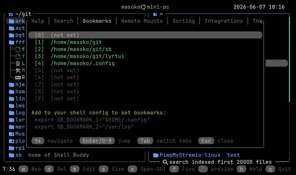Click the Makefile tools icon
This screenshot has width=296, height=175.
click(18, 71)
